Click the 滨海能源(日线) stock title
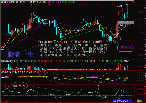Screen dimensions: 146x103 [x=10, y=2]
